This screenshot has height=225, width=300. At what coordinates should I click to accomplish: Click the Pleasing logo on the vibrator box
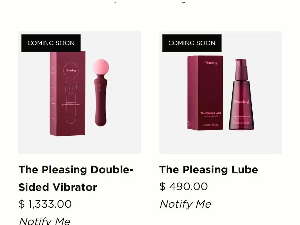(x=71, y=70)
